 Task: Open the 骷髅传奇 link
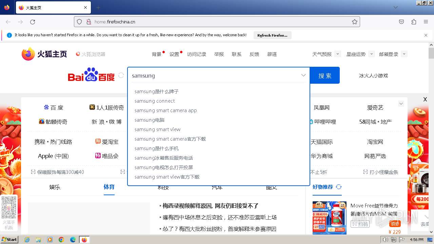click(53, 122)
